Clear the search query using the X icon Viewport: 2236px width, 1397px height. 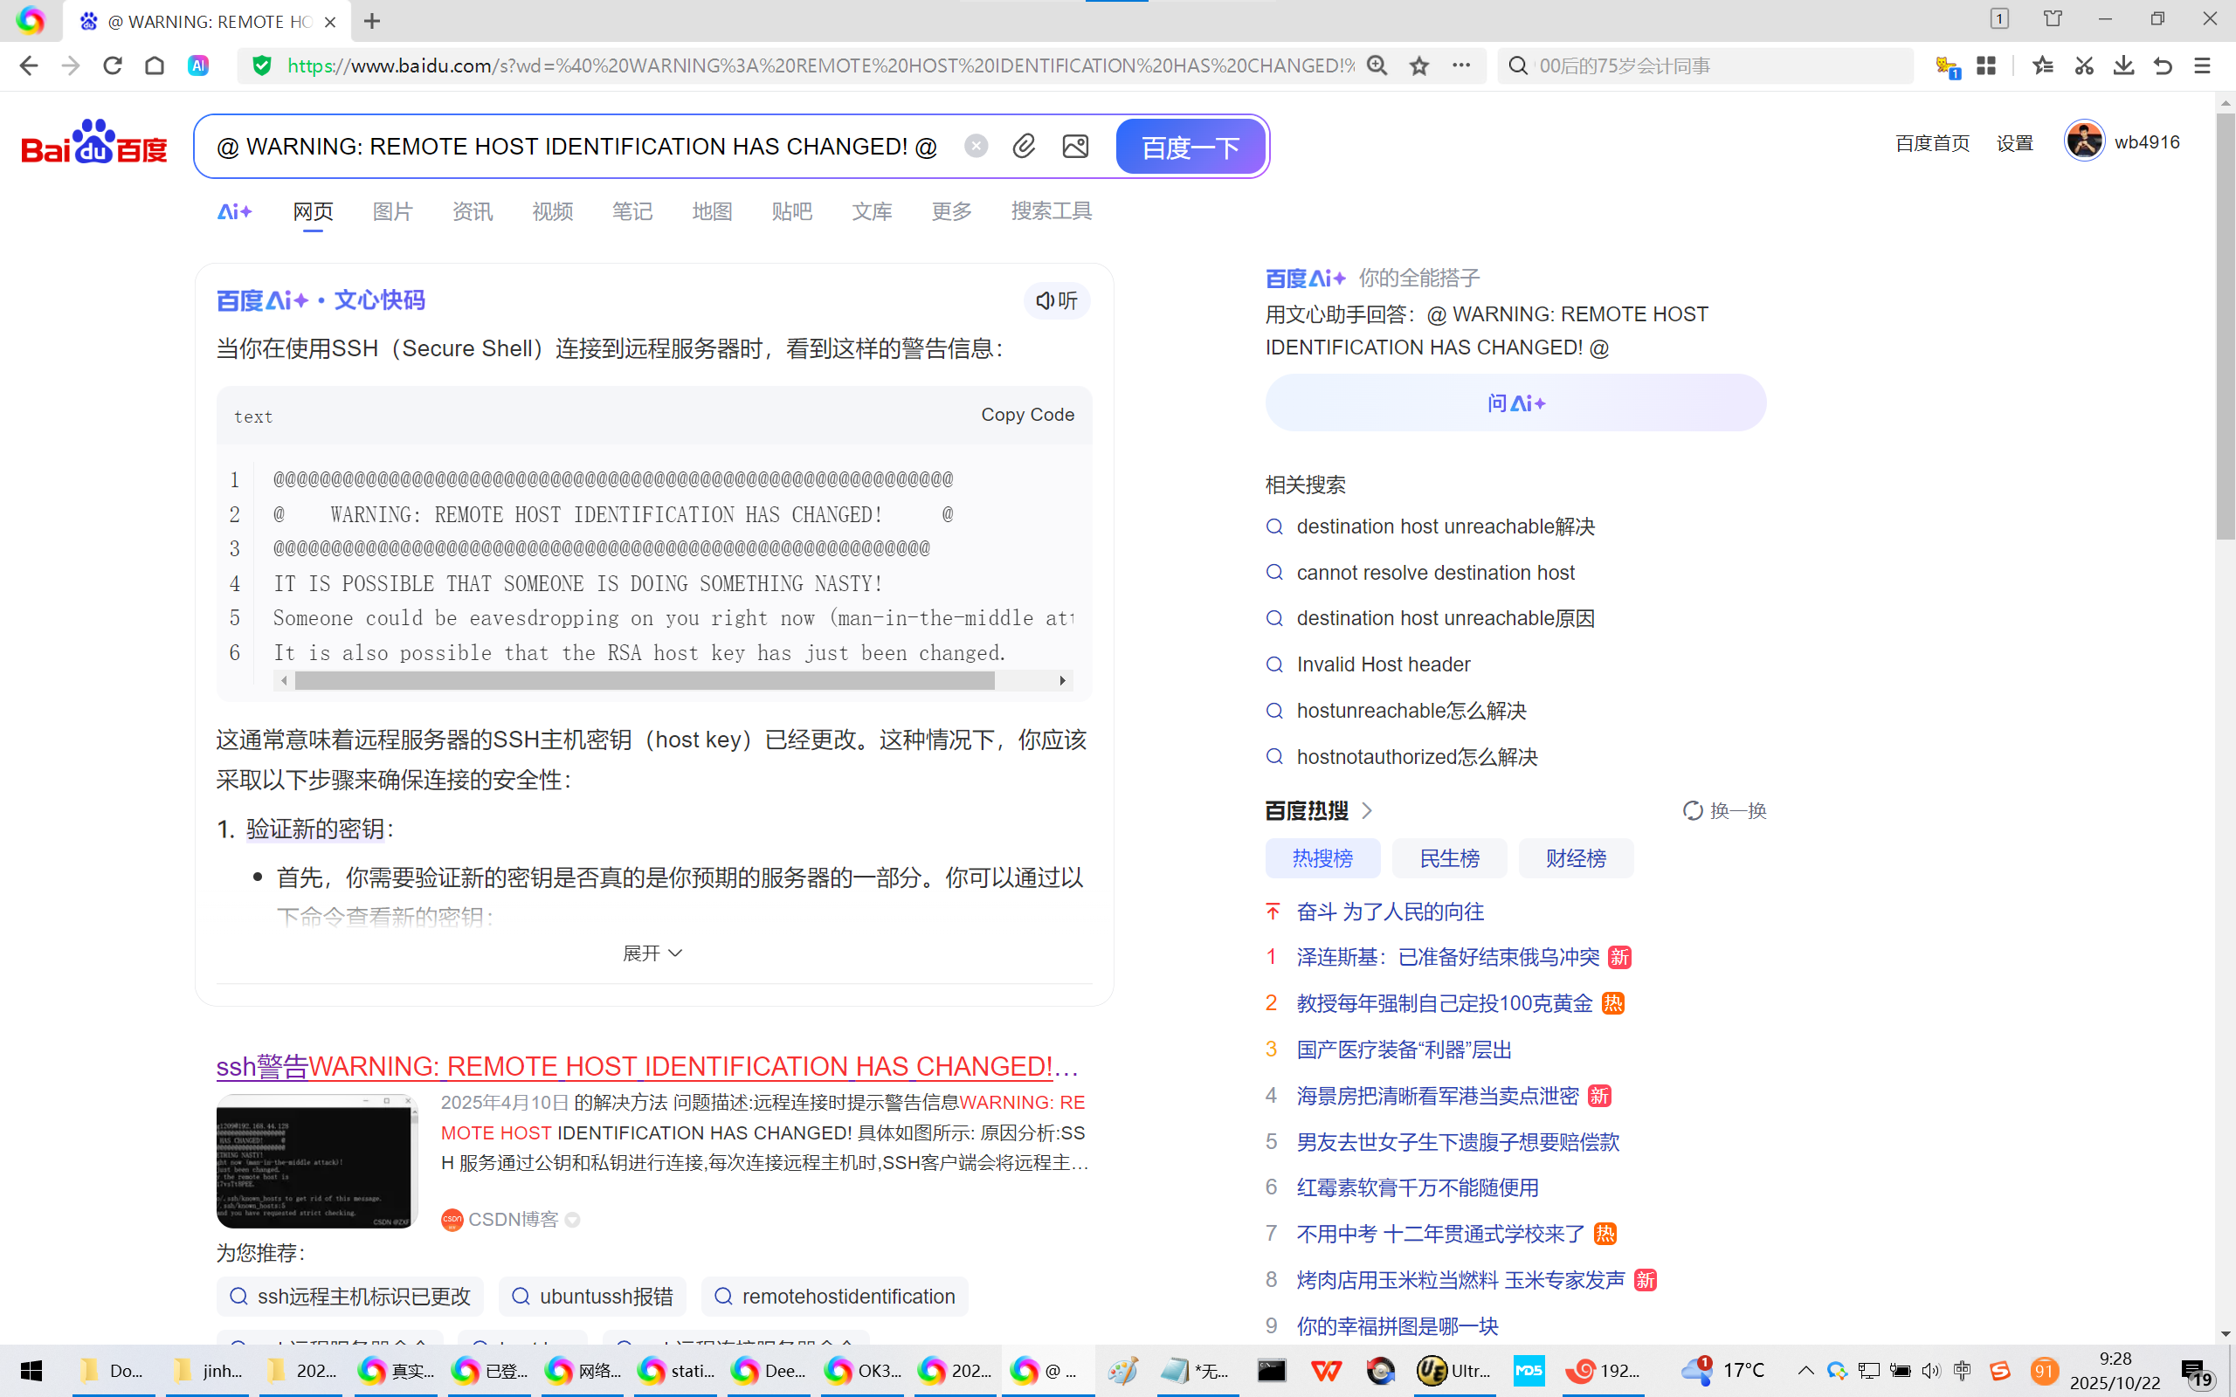[x=976, y=145]
